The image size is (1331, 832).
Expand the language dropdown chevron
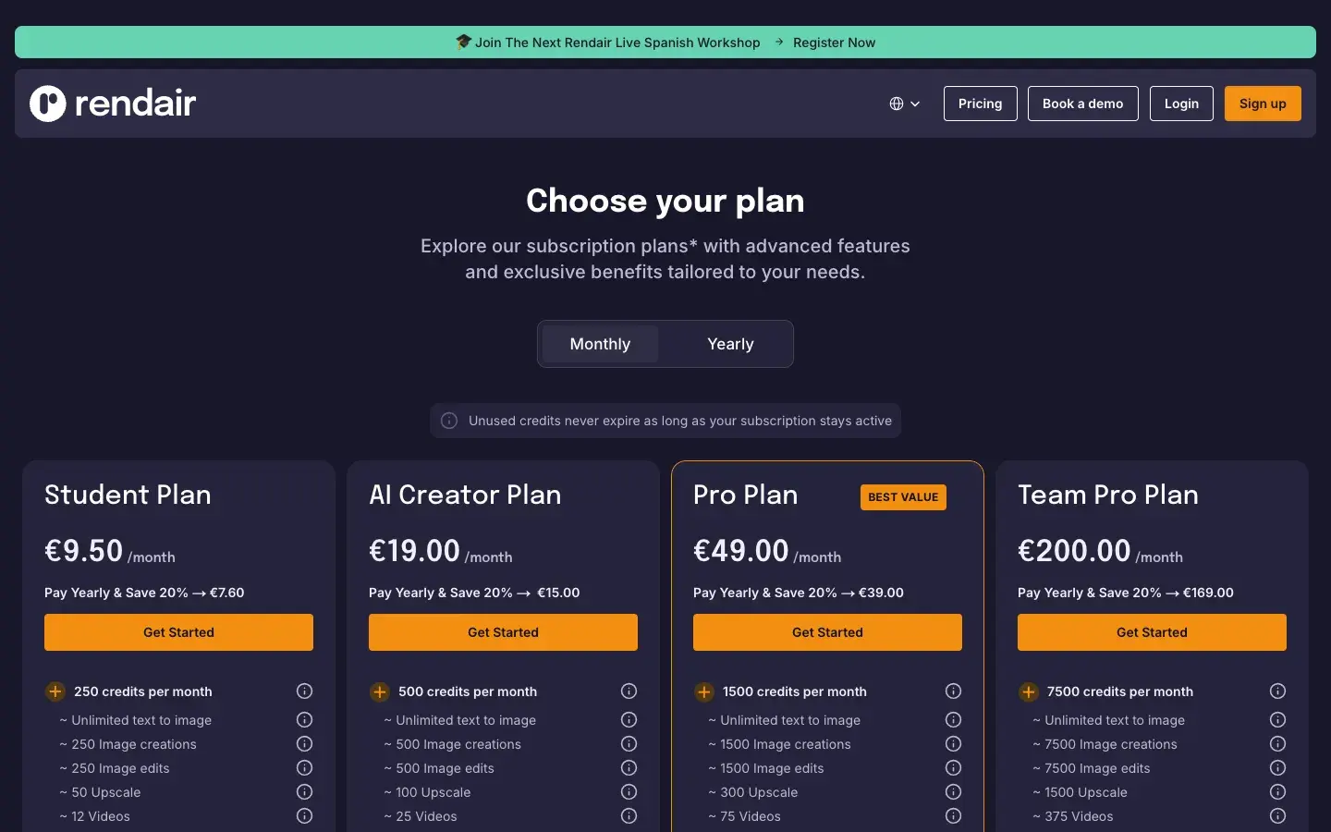(x=915, y=104)
